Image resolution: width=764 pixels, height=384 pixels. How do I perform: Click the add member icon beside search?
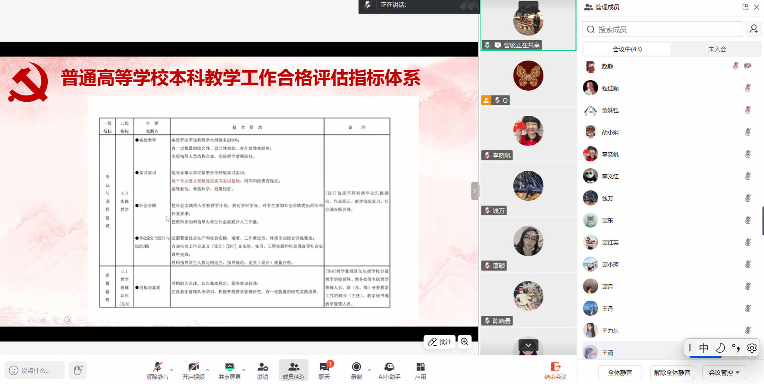tap(753, 29)
